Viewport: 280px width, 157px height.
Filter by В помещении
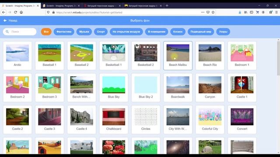click(x=157, y=32)
